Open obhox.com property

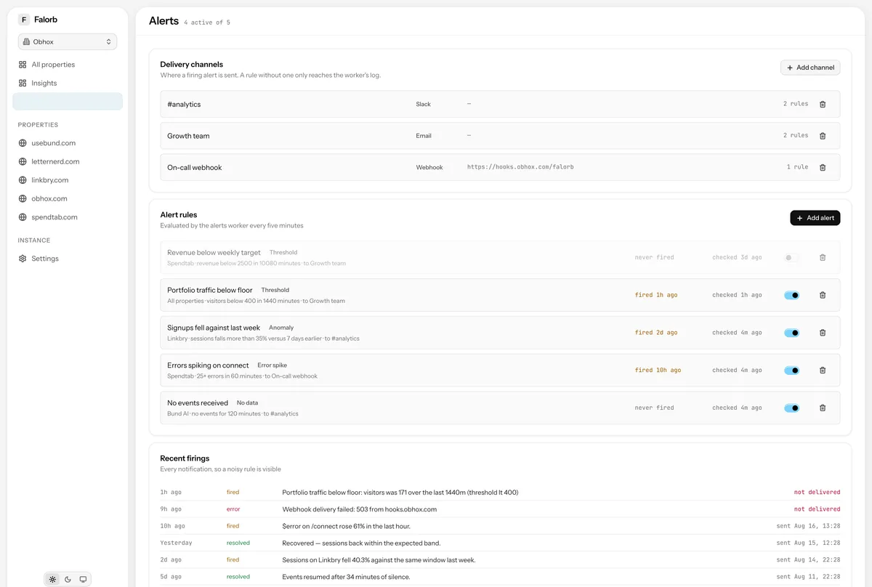click(x=68, y=198)
